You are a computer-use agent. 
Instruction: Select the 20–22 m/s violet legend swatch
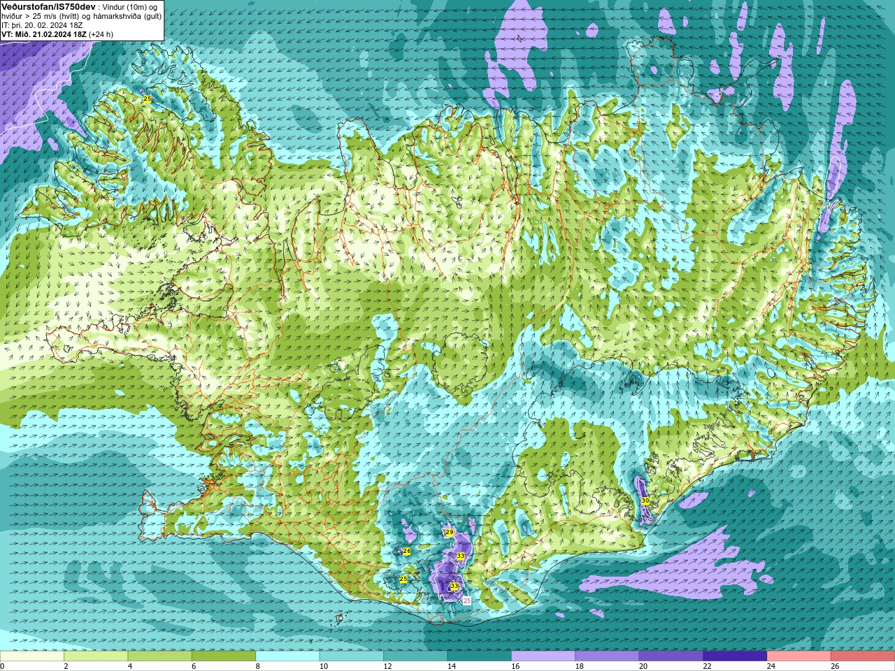(671, 656)
